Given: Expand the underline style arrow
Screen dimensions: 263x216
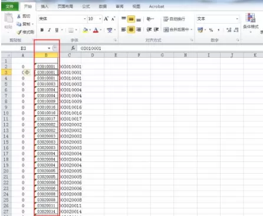Looking at the screenshot, I should coord(62,30).
